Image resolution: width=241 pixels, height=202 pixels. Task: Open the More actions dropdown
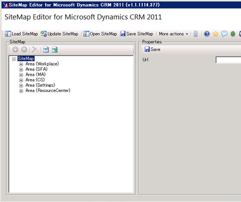click(x=173, y=34)
